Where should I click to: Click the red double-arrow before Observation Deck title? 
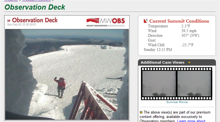tap(9, 21)
